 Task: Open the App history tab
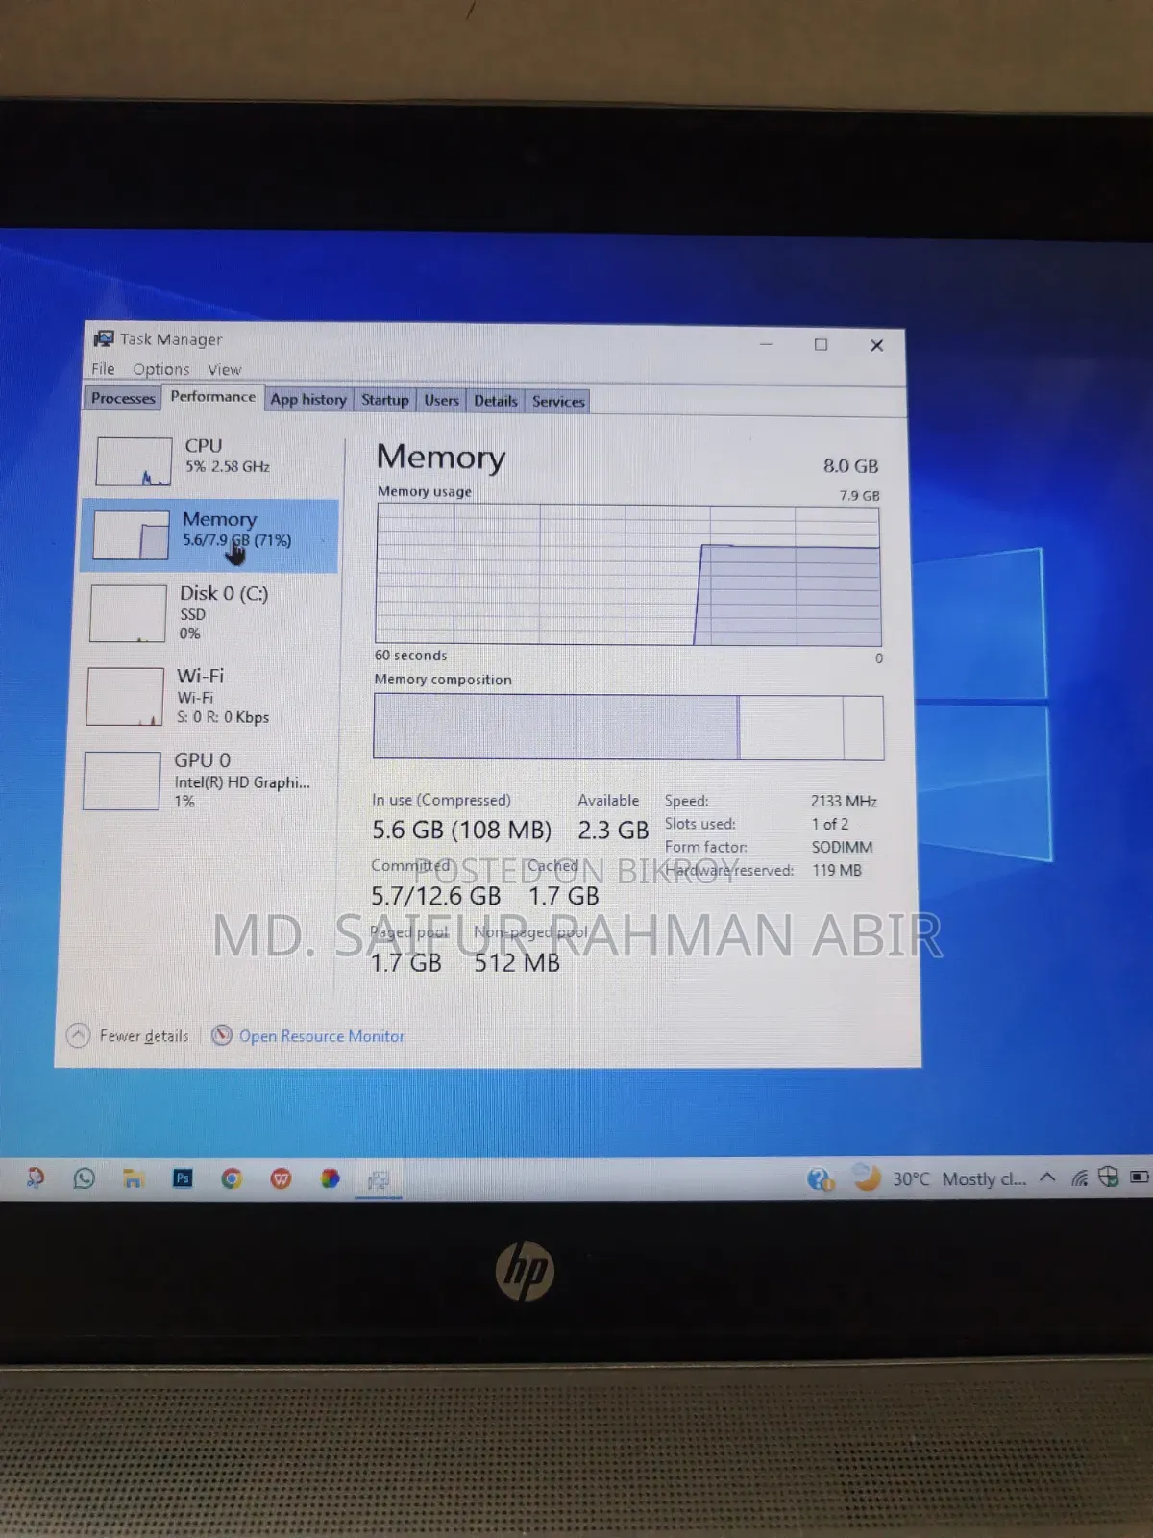pyautogui.click(x=308, y=399)
